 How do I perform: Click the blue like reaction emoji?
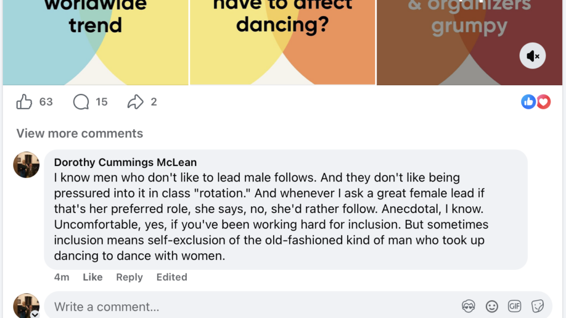click(x=528, y=102)
